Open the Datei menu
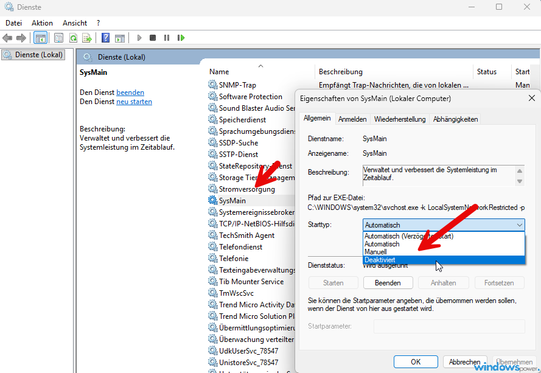This screenshot has height=373, width=541. click(14, 23)
